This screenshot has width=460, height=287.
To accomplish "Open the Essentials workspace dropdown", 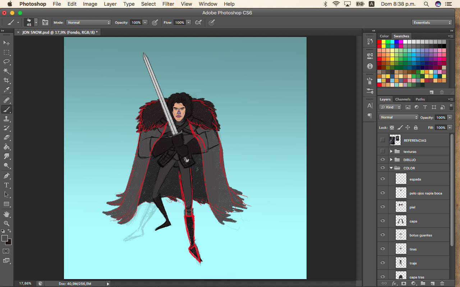I will 432,22.
